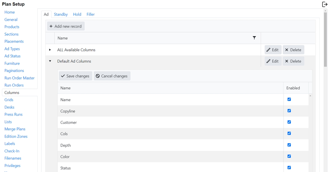Click the logout icon at top right
The height and width of the screenshot is (172, 329).
pyautogui.click(x=324, y=4)
